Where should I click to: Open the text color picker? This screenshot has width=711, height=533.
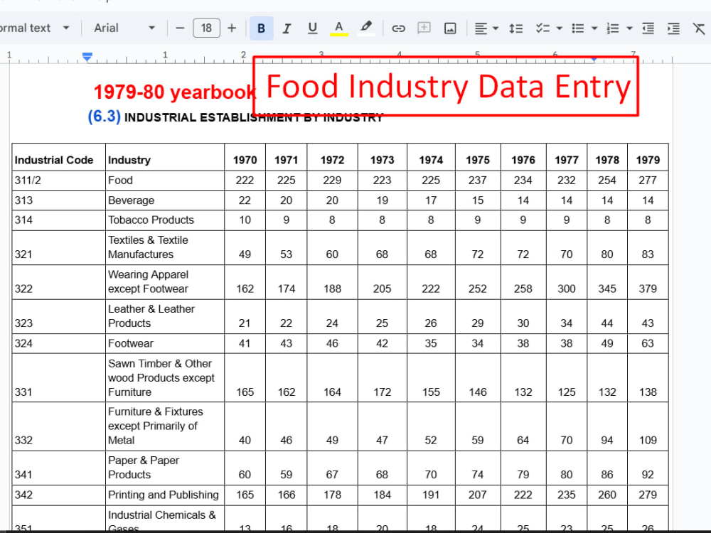click(x=338, y=28)
